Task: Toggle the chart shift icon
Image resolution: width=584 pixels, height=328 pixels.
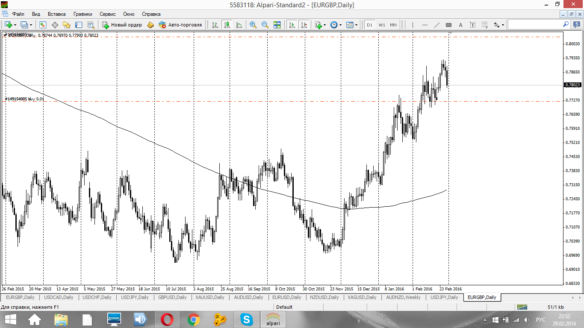Action: 304,25
